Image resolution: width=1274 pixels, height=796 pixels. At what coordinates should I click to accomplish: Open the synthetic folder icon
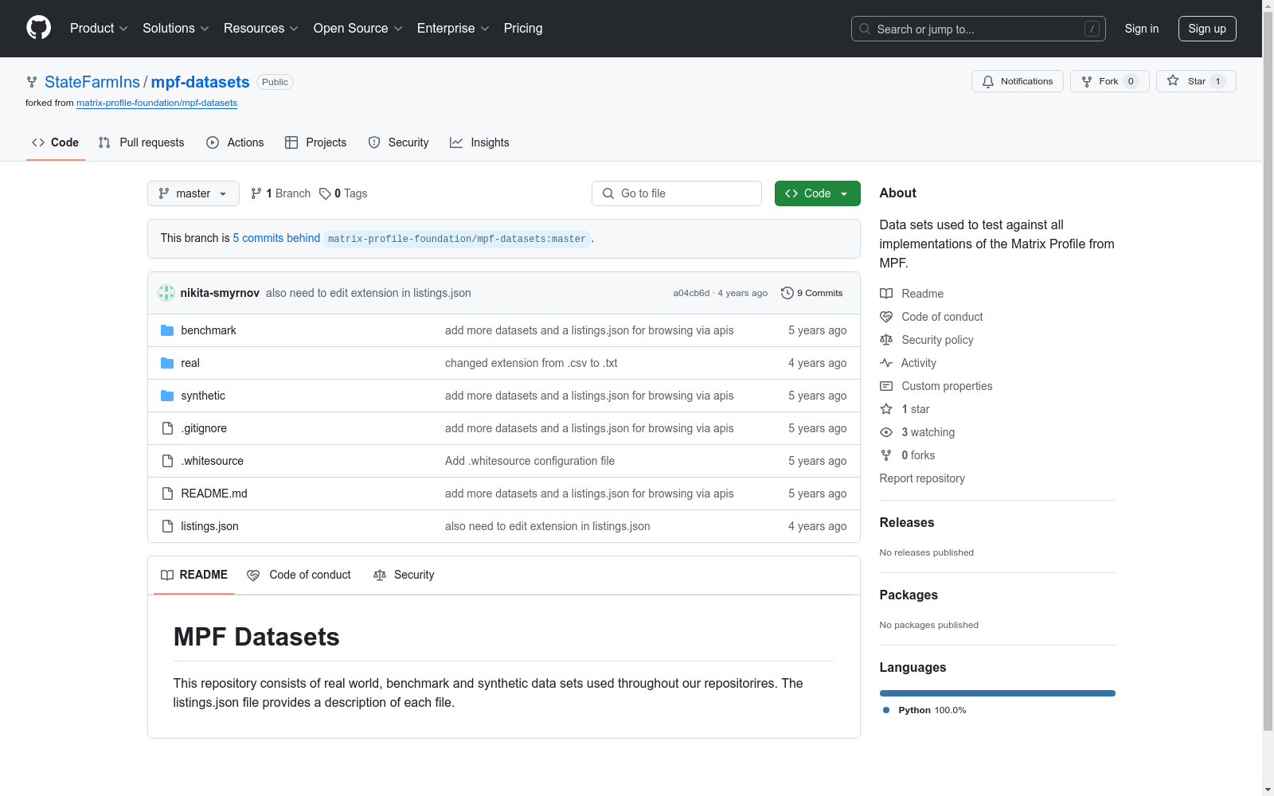(x=167, y=396)
